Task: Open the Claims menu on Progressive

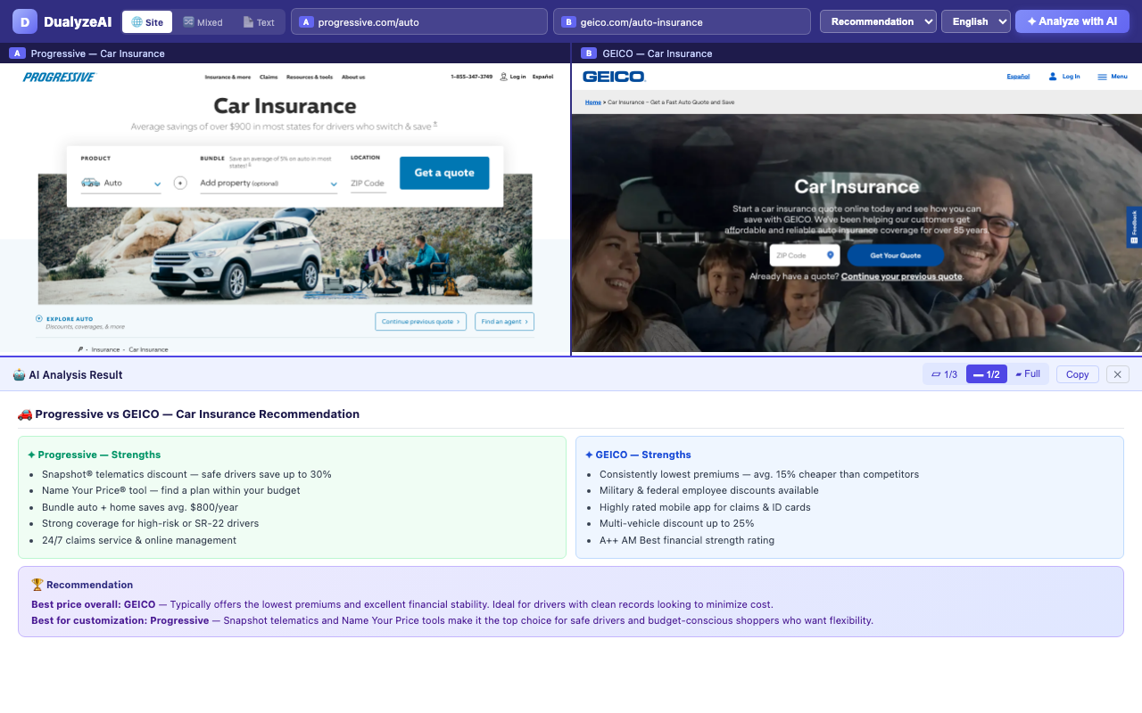Action: point(269,78)
